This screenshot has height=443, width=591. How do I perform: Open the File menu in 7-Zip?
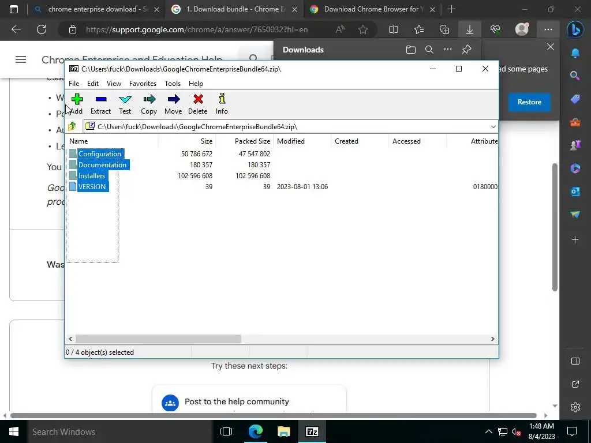click(74, 84)
